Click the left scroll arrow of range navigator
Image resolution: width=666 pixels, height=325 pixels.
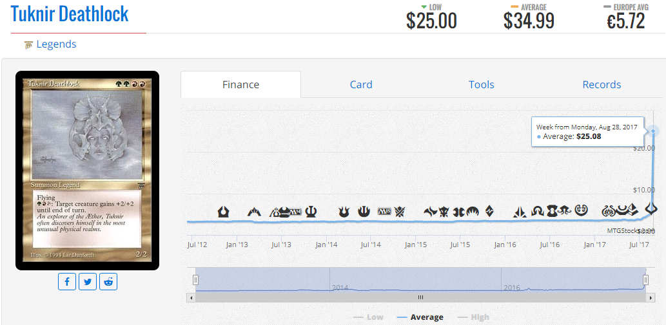[190, 297]
